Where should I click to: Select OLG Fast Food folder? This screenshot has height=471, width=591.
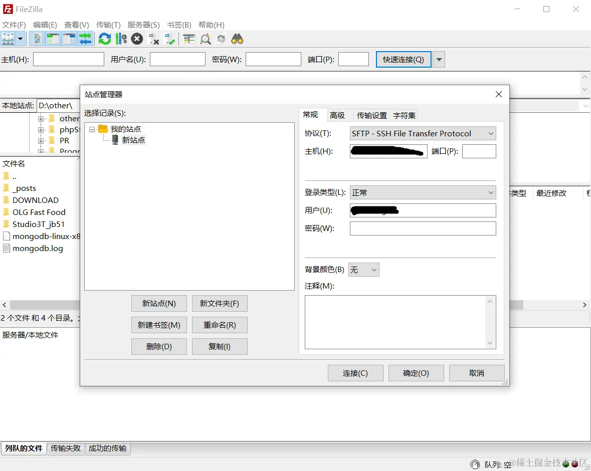click(x=39, y=212)
